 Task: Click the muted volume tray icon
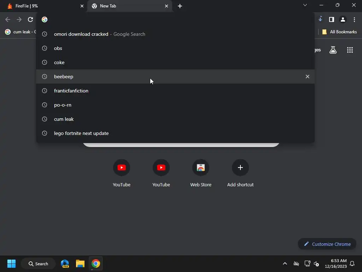316,263
